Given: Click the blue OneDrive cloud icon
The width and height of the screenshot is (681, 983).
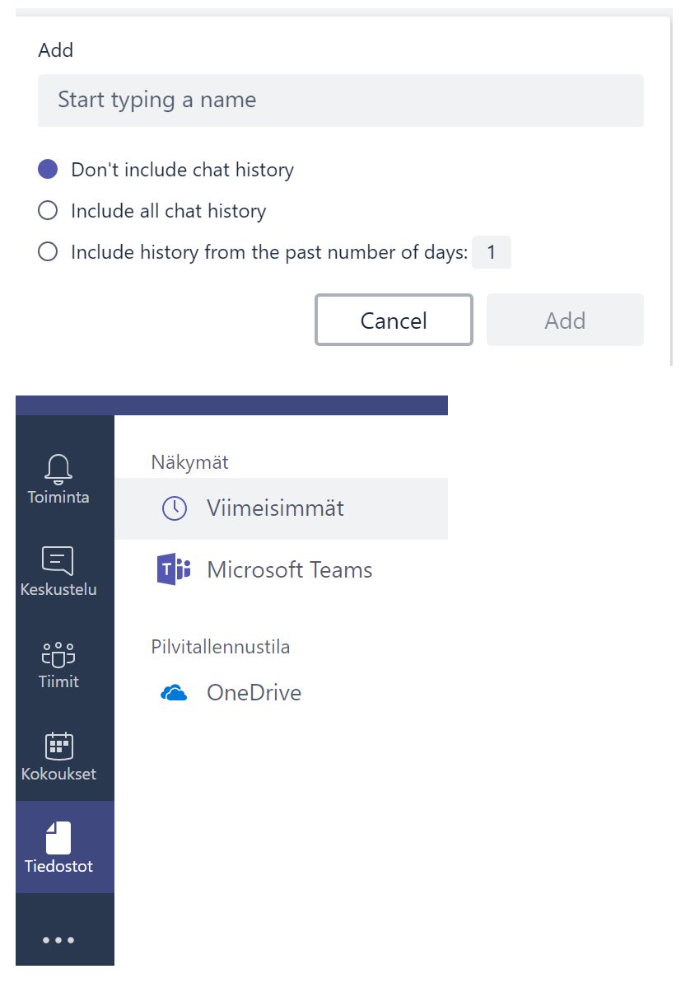Looking at the screenshot, I should coord(174,693).
